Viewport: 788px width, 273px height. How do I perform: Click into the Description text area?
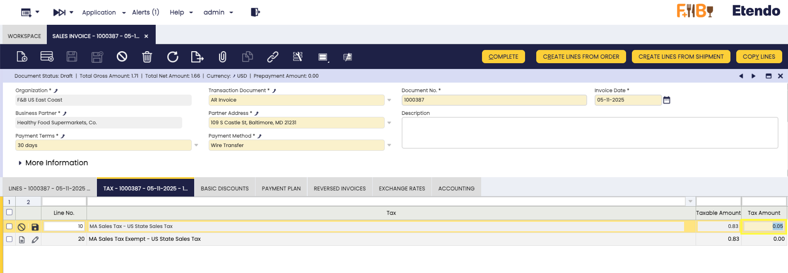pyautogui.click(x=589, y=133)
